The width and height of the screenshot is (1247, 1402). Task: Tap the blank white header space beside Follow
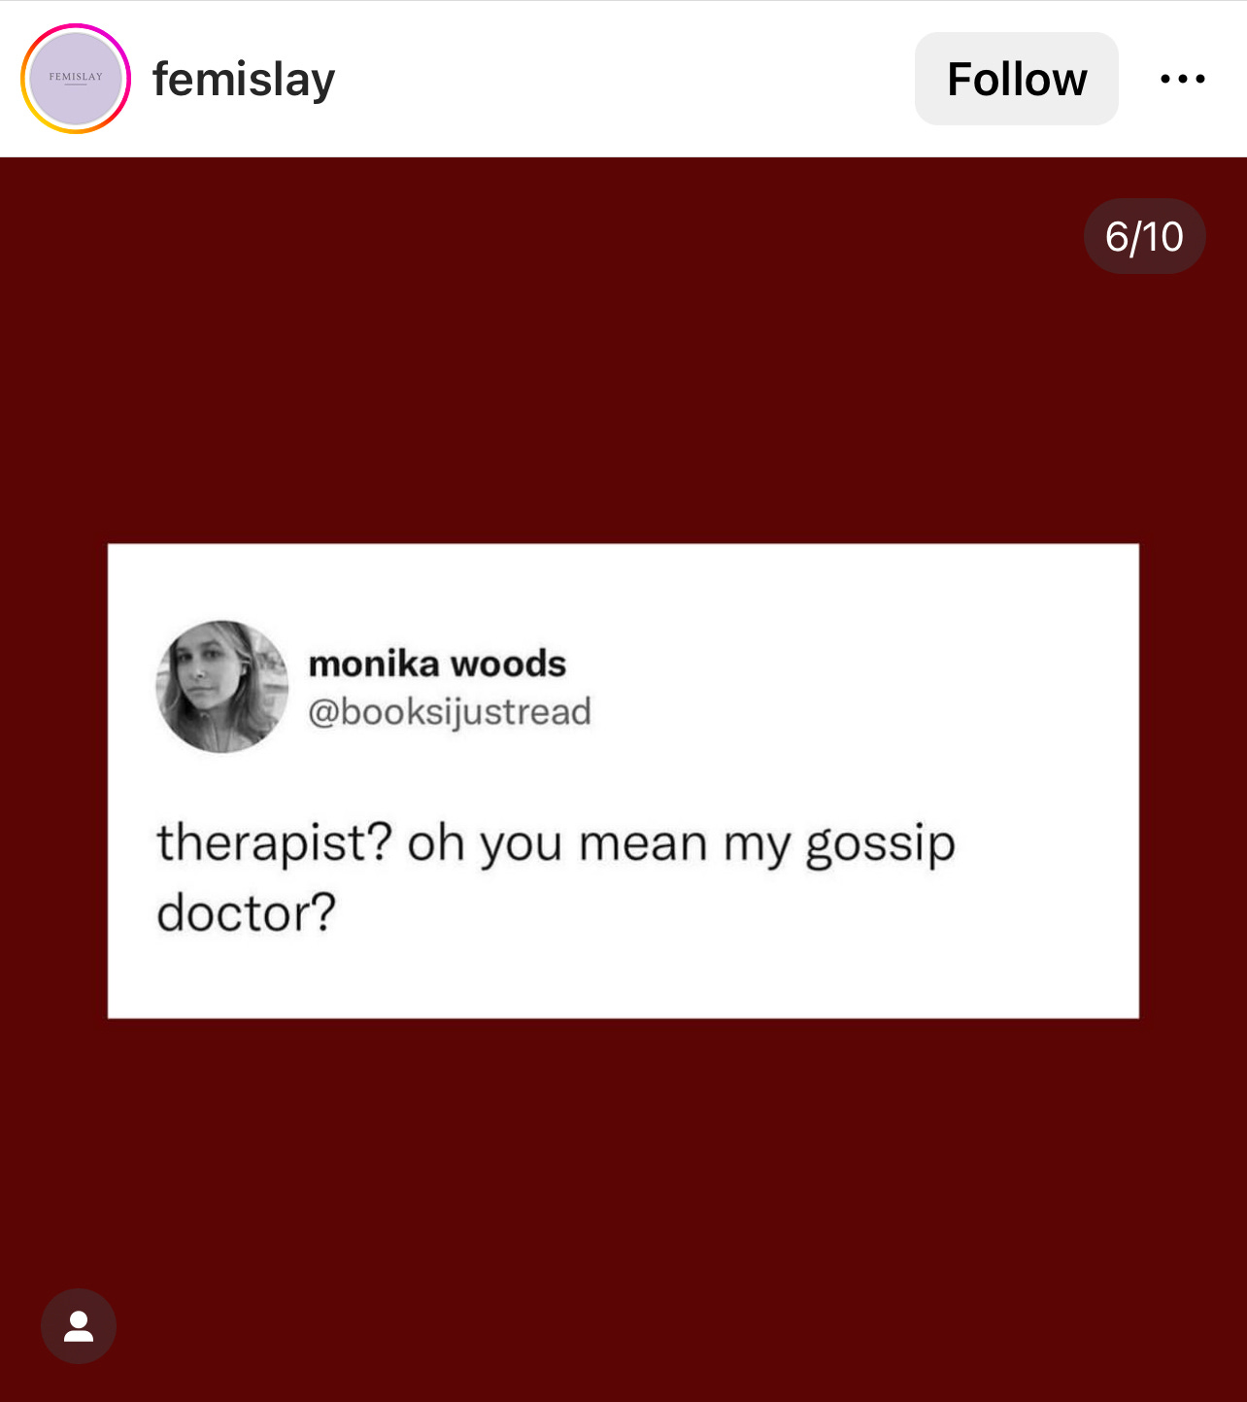tap(622, 79)
